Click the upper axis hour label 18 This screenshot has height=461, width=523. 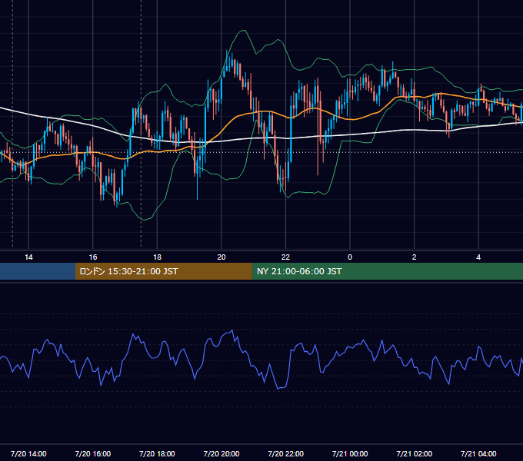click(x=157, y=257)
